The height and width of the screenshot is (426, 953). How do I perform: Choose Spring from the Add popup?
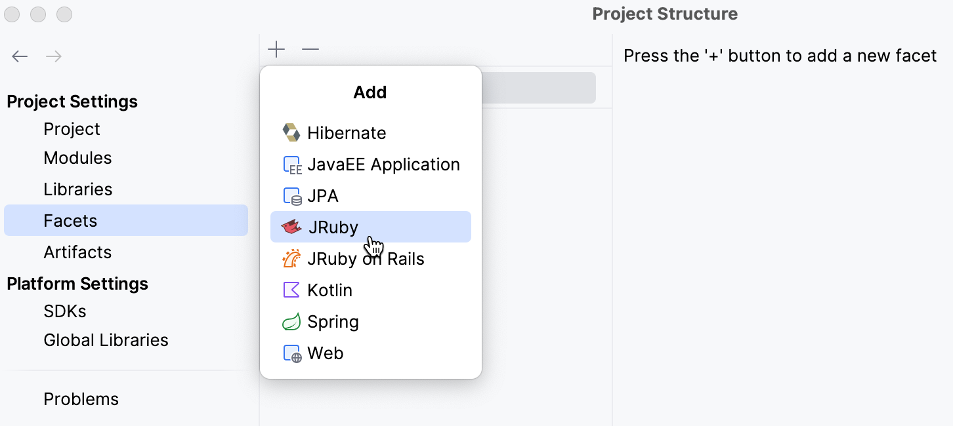coord(333,321)
